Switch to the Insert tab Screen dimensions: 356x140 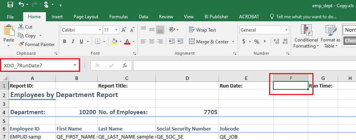57,17
